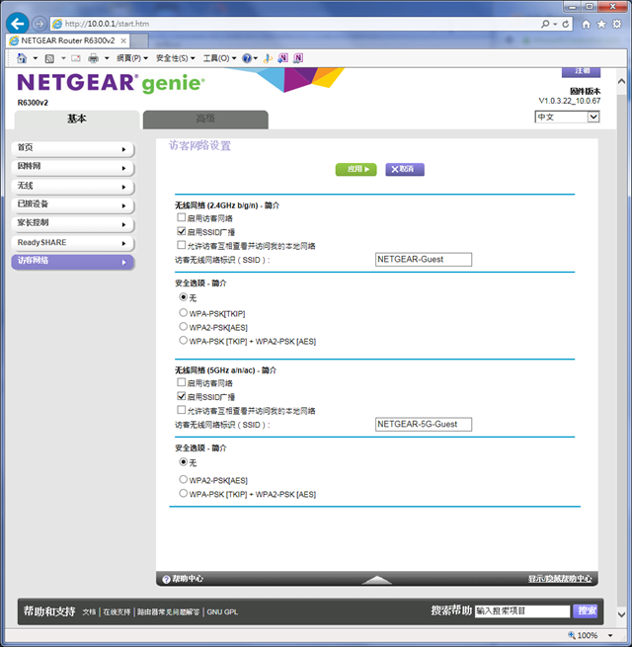Viewport: 632px width, 647px height.
Task: Select 无 security radio for 5GHz
Action: (x=183, y=462)
